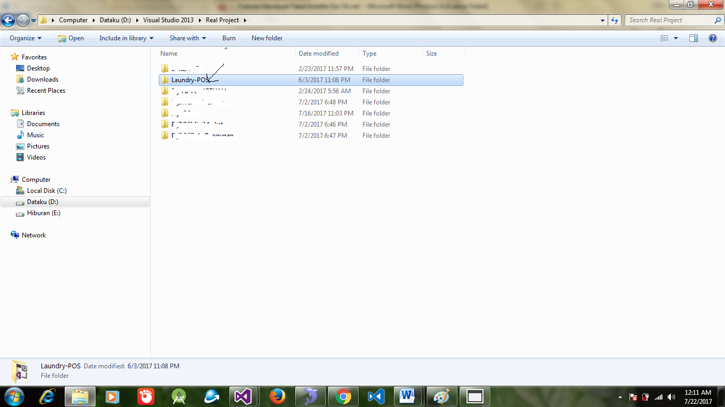The image size is (725, 407).
Task: Click the Back navigation arrow
Action: click(8, 20)
